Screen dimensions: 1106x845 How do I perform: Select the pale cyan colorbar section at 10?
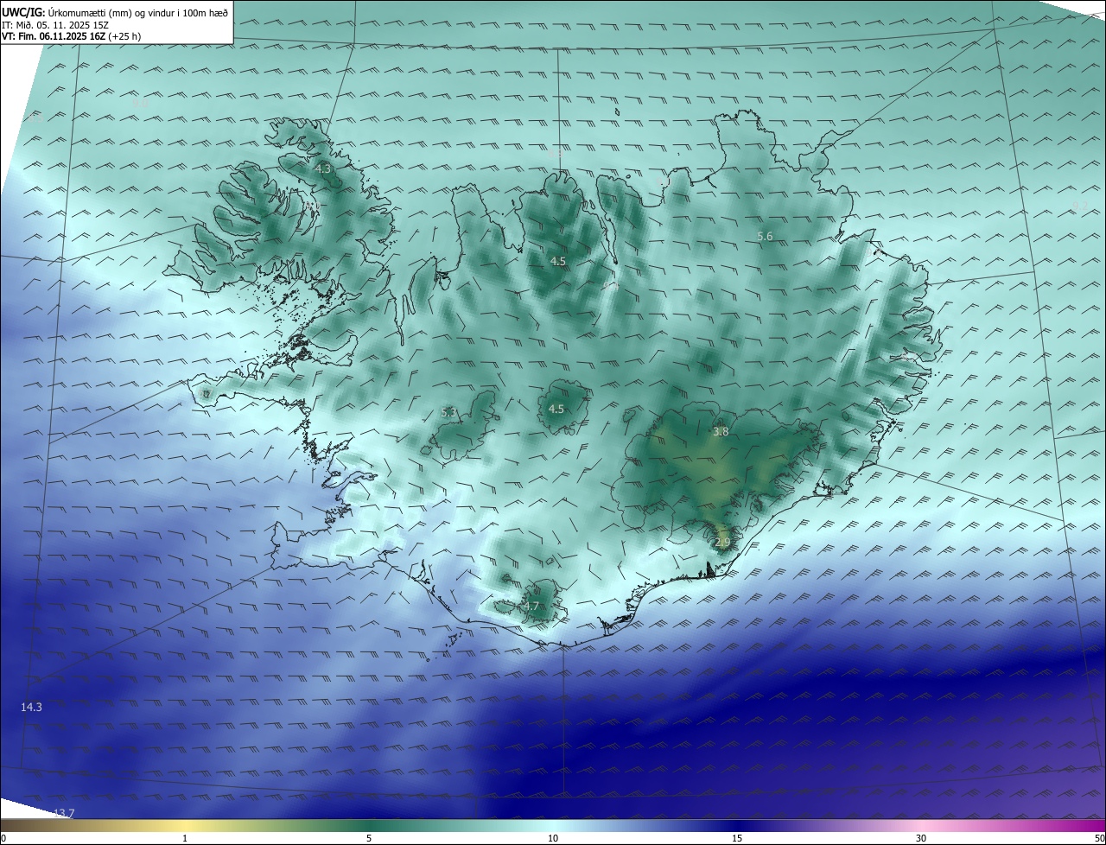(553, 825)
